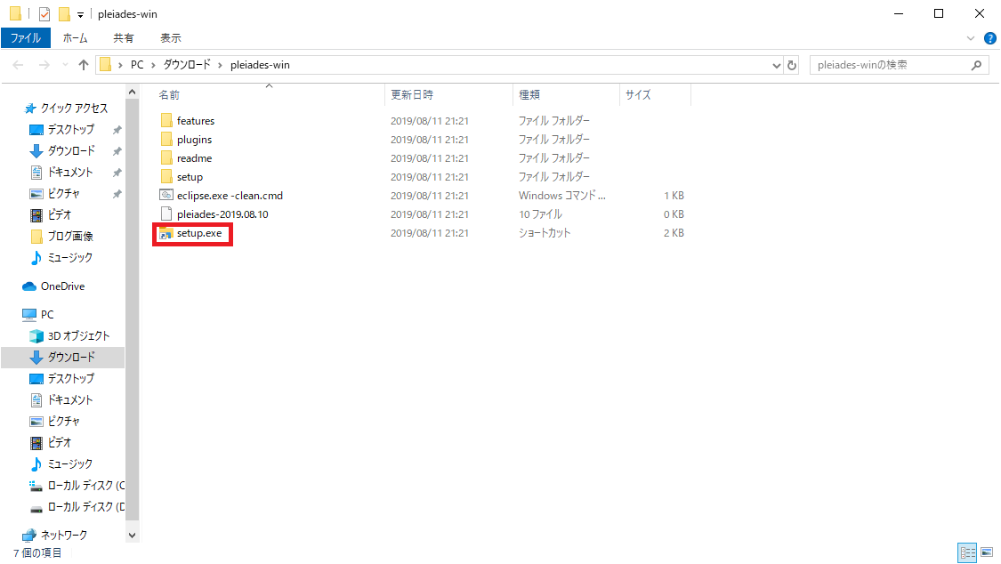This screenshot has height=564, width=1001.
Task: Select the setup.exe shortcut icon
Action: (166, 233)
